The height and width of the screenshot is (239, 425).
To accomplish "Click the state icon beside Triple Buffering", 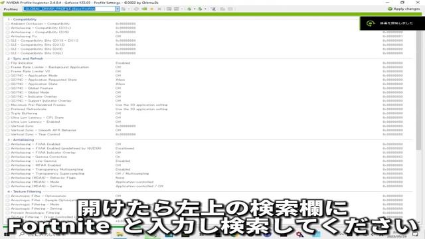I will click(x=8, y=114).
